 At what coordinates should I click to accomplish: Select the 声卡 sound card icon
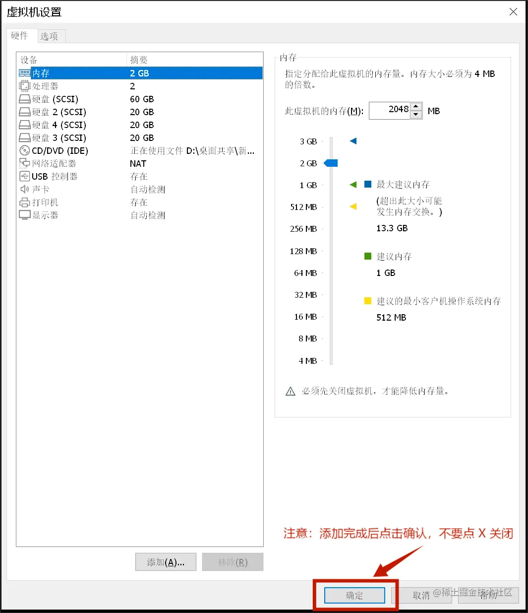pyautogui.click(x=24, y=189)
